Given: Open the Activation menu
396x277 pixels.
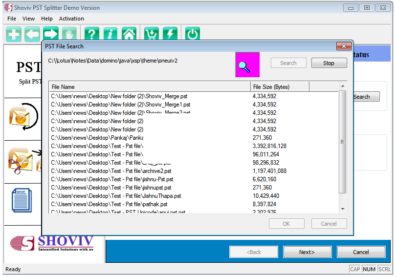Looking at the screenshot, I should (x=71, y=19).
